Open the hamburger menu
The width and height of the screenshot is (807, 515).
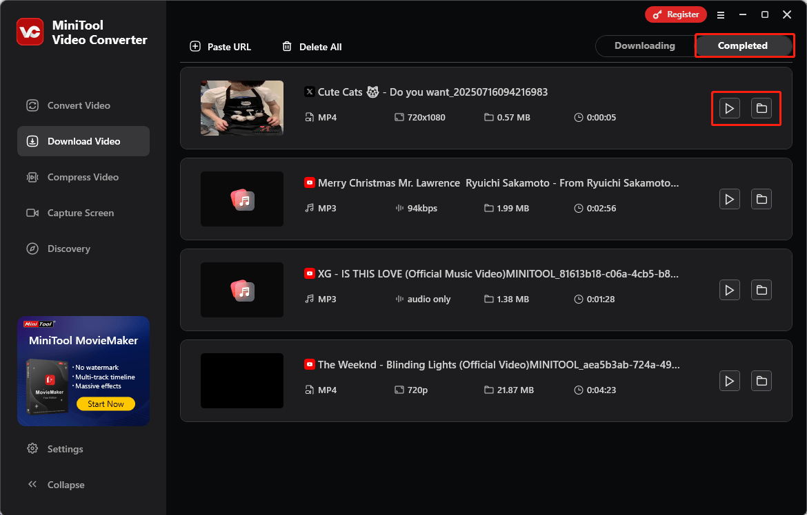[721, 15]
